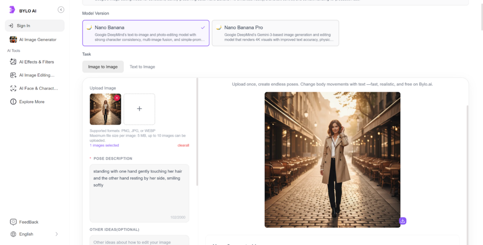Image resolution: width=483 pixels, height=245 pixels.
Task: Open AI Face & Character tools
Action: tap(38, 88)
